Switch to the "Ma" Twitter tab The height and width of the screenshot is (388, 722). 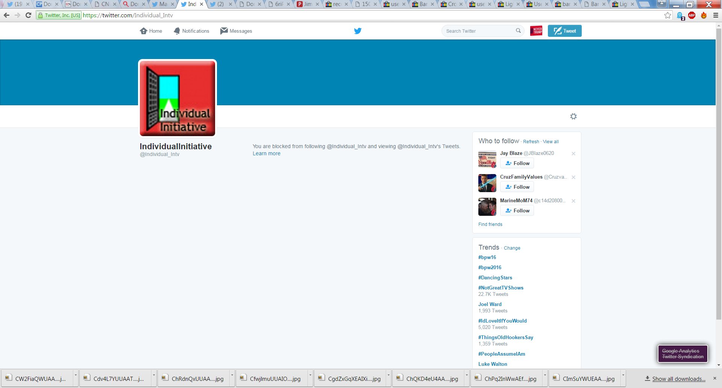[x=162, y=4]
